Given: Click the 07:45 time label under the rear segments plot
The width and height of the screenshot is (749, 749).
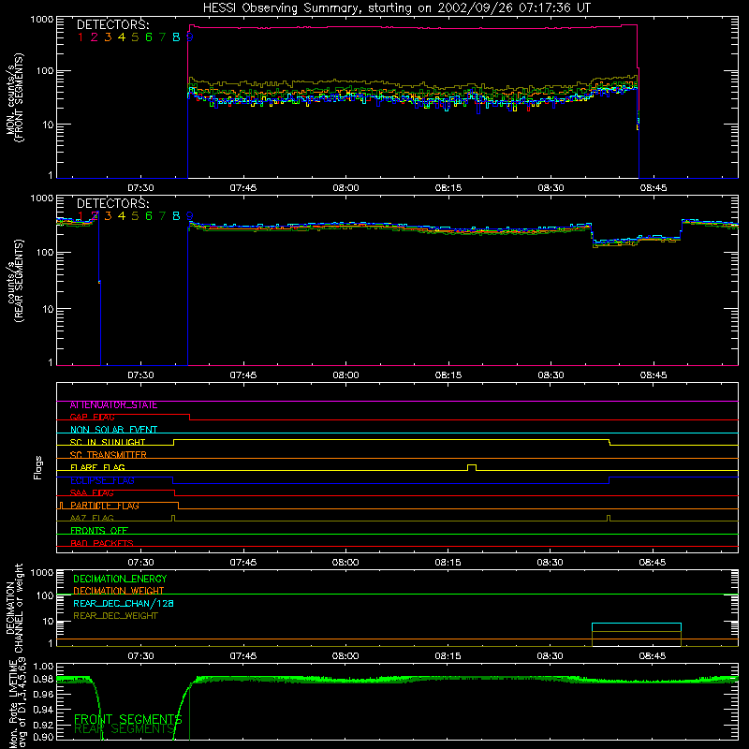Looking at the screenshot, I should click(x=243, y=375).
